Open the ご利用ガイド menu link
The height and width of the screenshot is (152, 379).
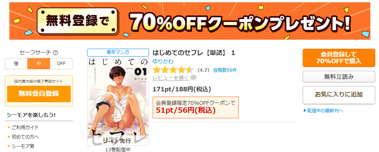pyautogui.click(x=25, y=127)
